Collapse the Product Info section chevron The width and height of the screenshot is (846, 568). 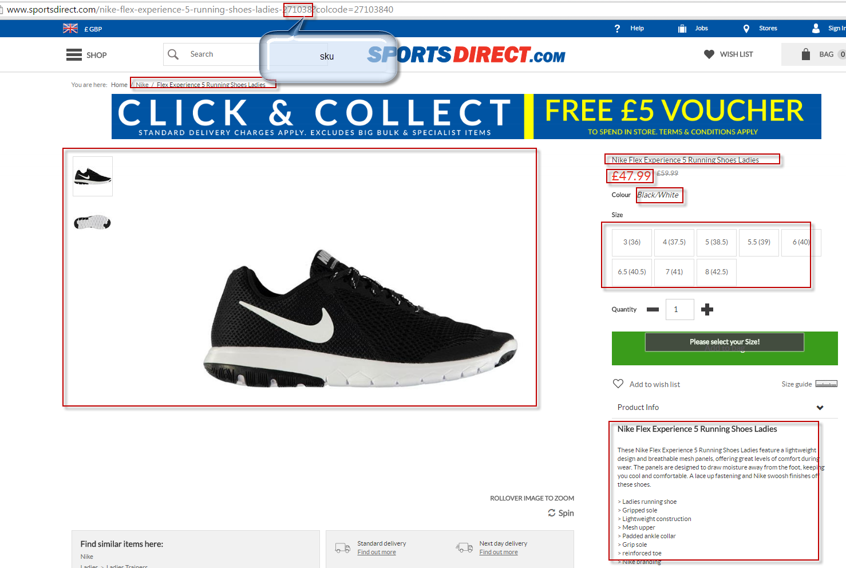[820, 408]
